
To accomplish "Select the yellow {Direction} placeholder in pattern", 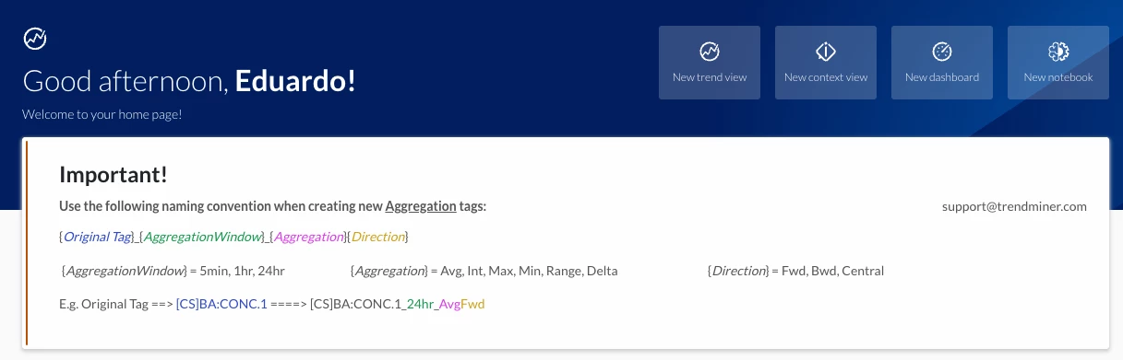I will pos(377,237).
